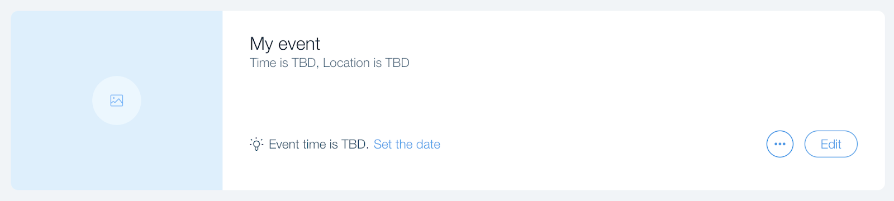Click the image placeholder icon

(x=117, y=100)
